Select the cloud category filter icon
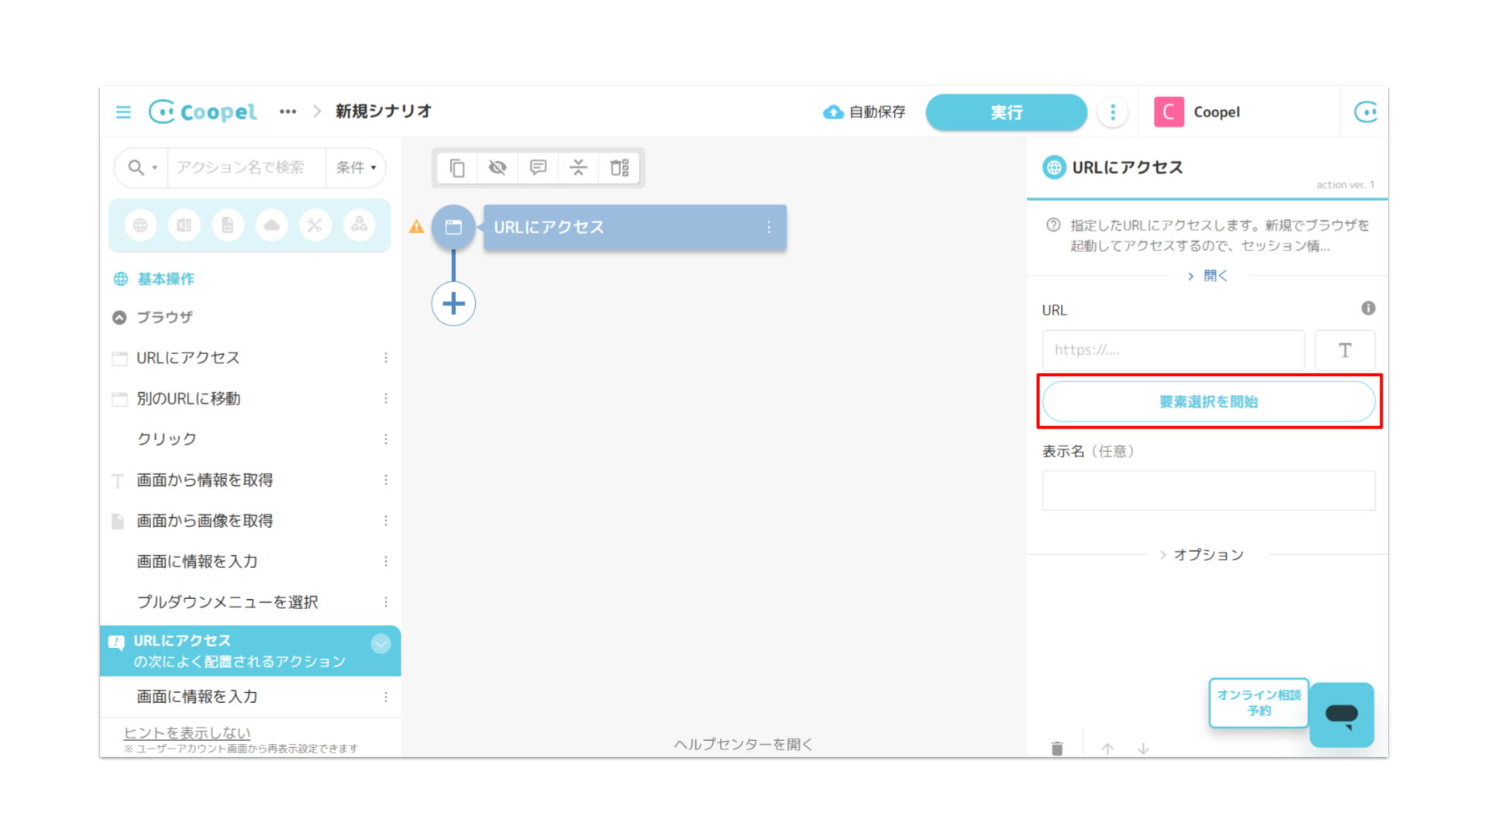 271,226
